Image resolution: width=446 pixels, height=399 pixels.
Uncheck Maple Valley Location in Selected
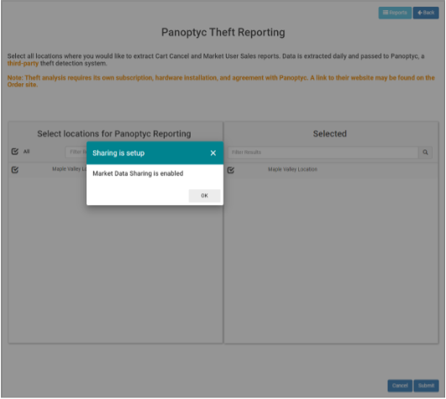pos(231,170)
